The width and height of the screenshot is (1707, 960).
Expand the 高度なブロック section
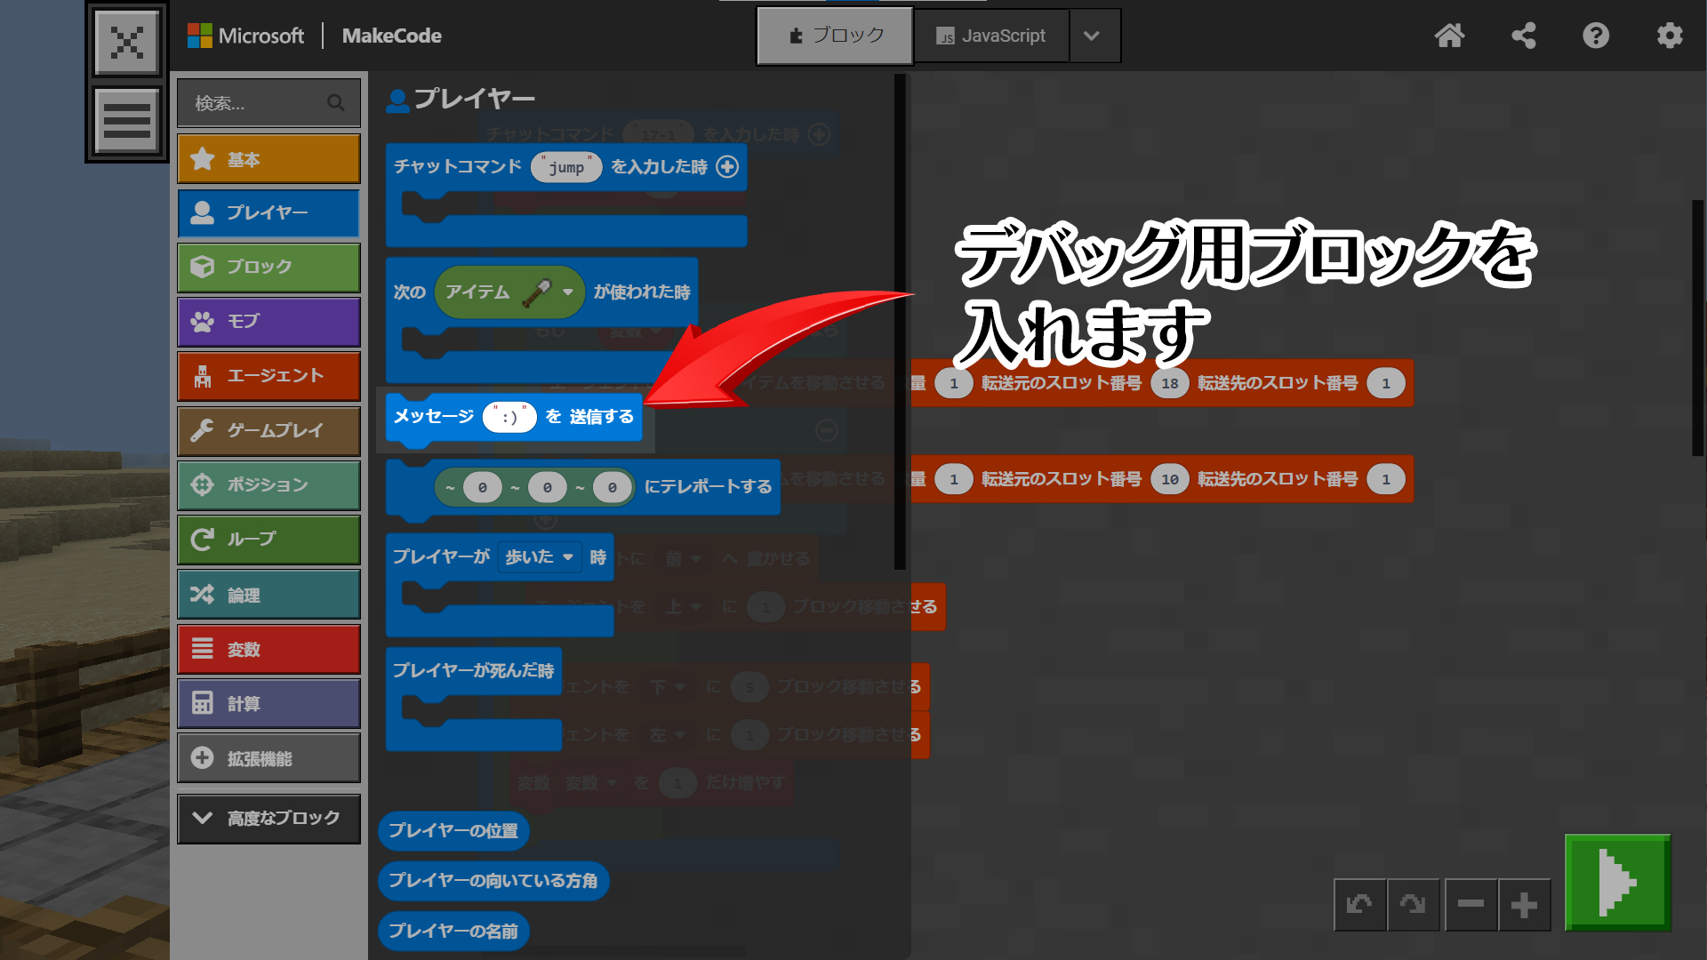tap(268, 818)
